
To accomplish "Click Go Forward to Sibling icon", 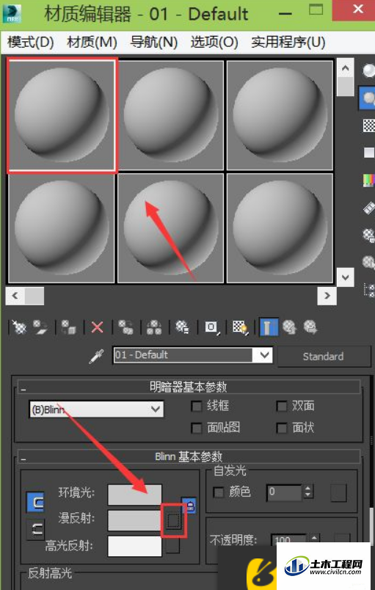I will tap(310, 327).
